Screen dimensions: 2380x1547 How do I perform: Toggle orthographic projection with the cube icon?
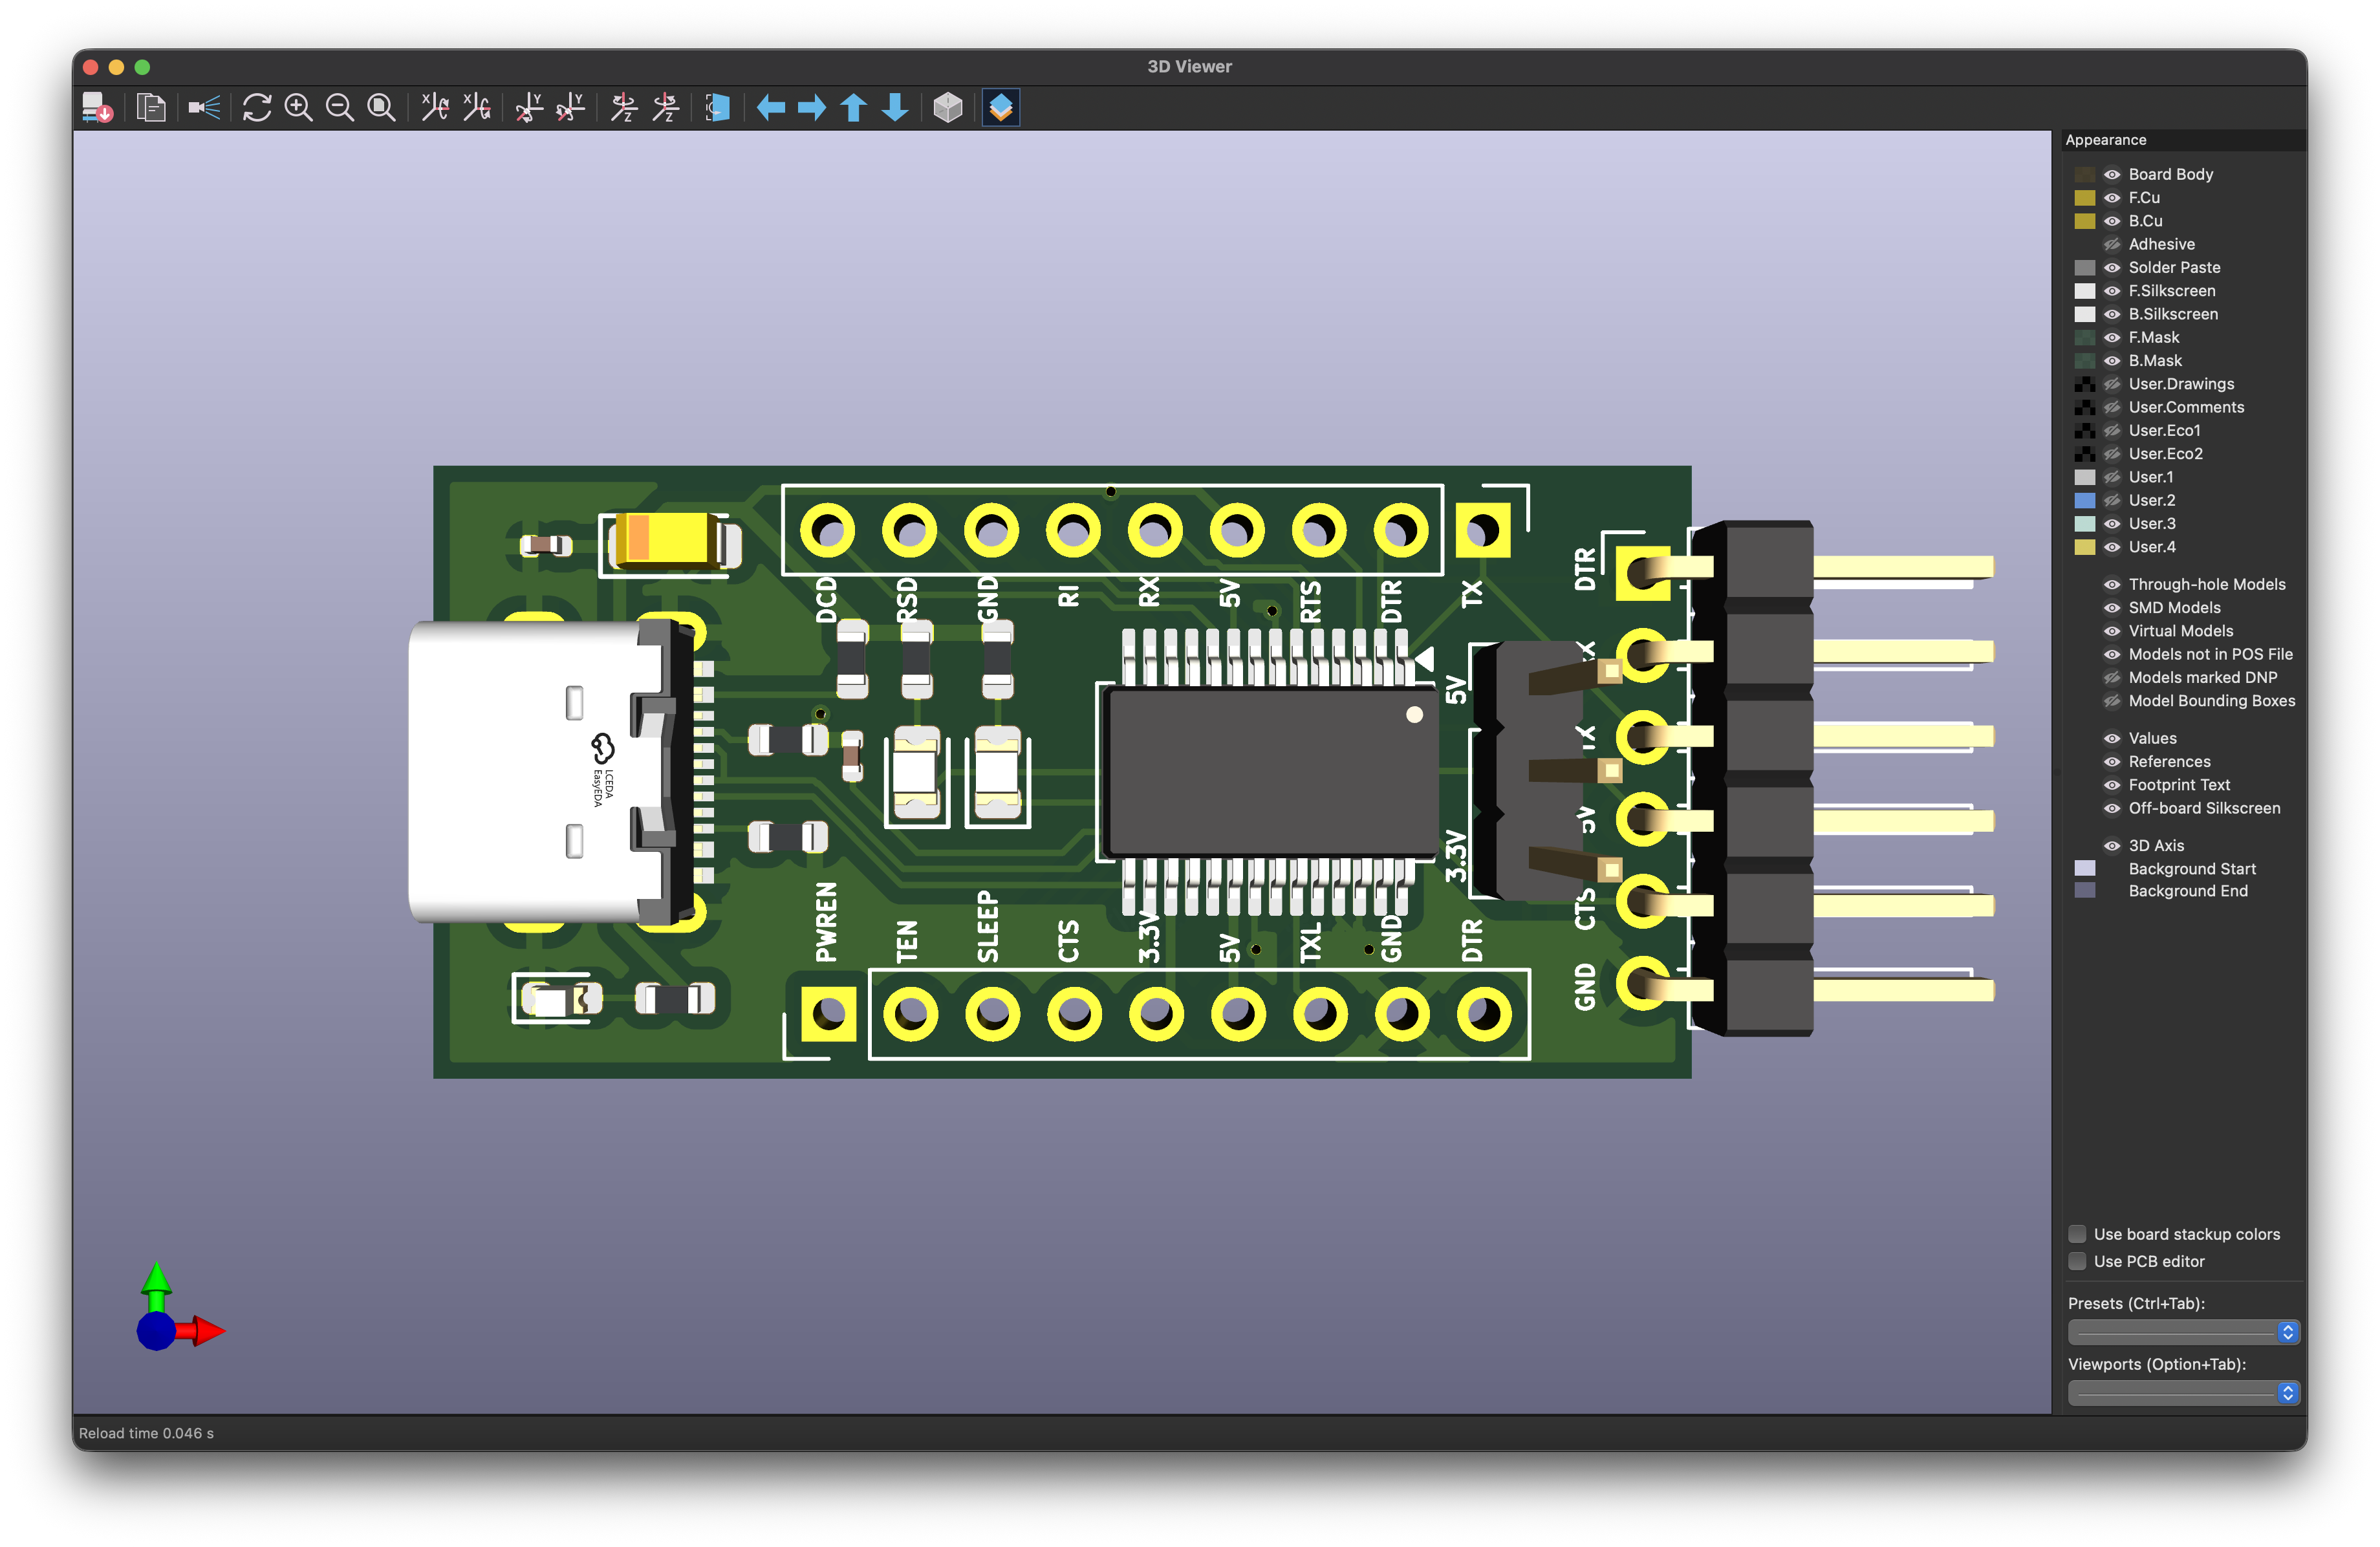(948, 107)
